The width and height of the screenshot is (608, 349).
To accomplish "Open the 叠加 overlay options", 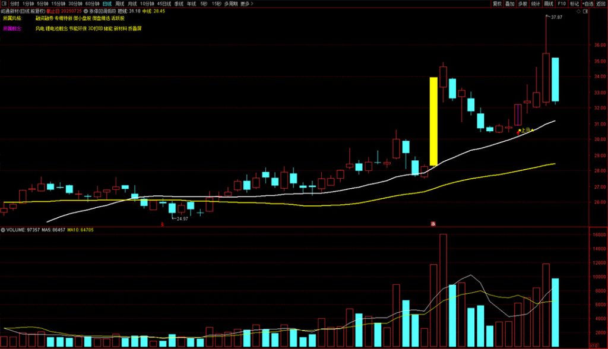I will click(510, 4).
